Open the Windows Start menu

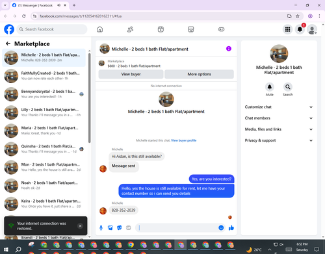[x=6, y=249]
